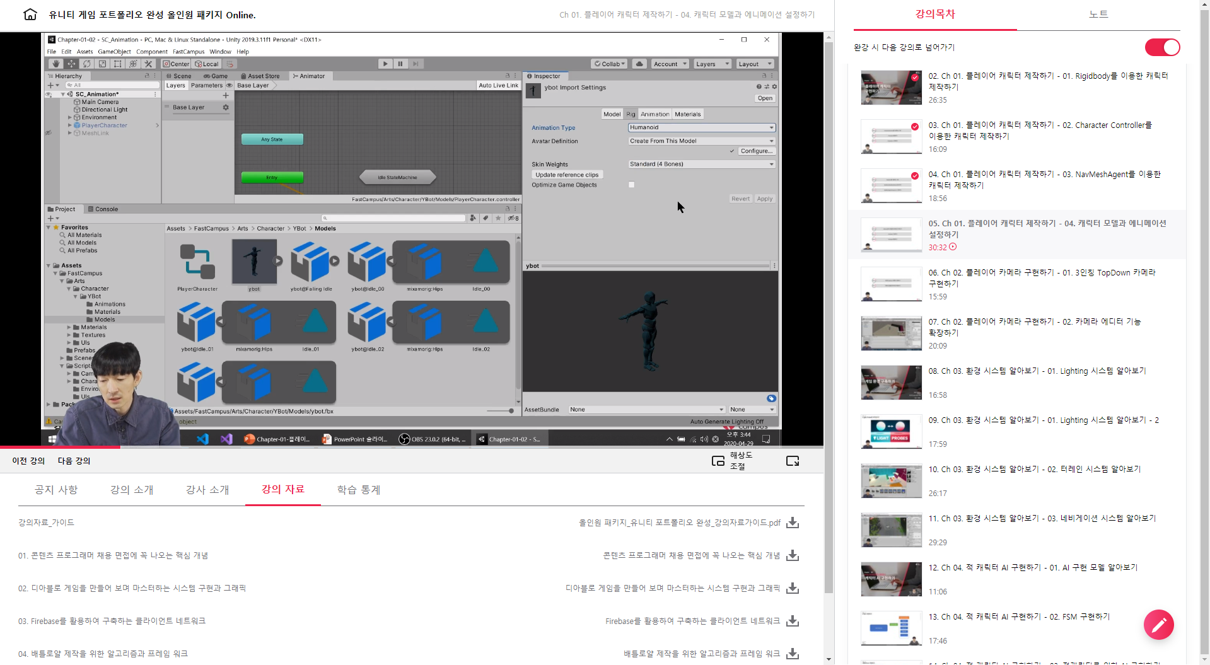Expand the Environment object in the Hierarchy
1210x665 pixels.
click(x=69, y=117)
